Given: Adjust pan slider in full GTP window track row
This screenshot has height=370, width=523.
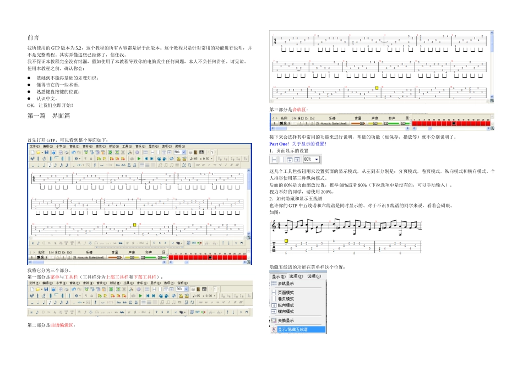Looking at the screenshot, I should (x=132, y=258).
